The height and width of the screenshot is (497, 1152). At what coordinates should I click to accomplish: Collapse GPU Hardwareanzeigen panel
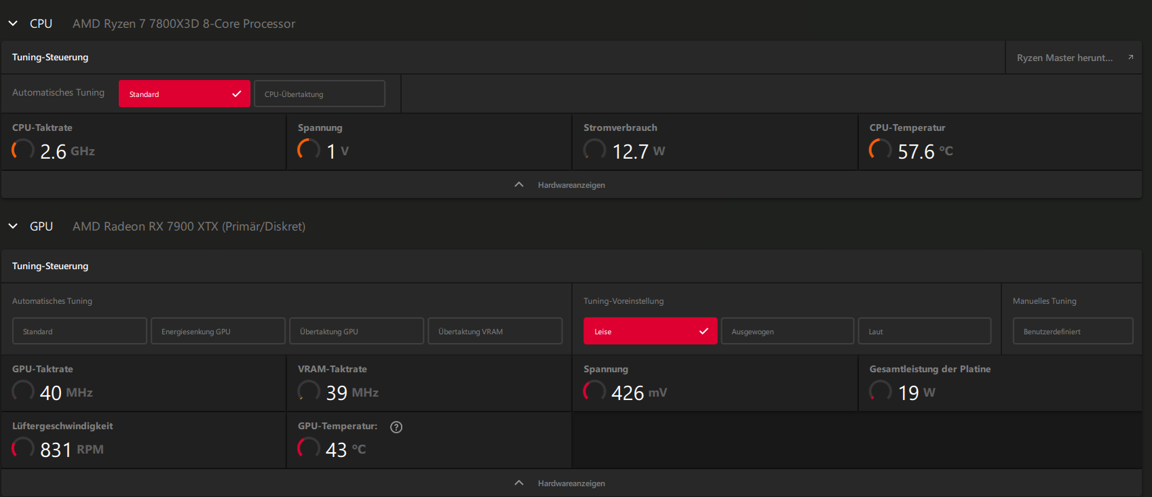coord(571,483)
